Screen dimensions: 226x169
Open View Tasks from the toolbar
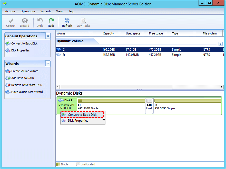(x=83, y=22)
